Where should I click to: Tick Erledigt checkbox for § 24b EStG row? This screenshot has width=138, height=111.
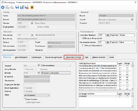(x=127, y=66)
